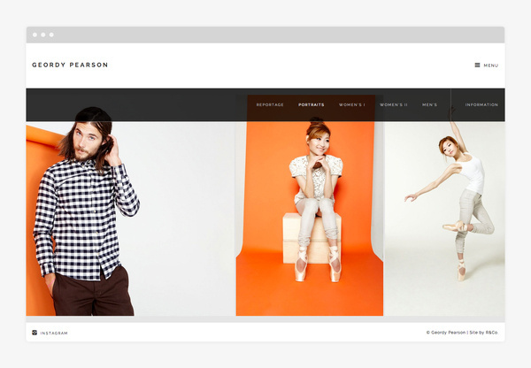Open the WOMEN'S I gallery

352,105
